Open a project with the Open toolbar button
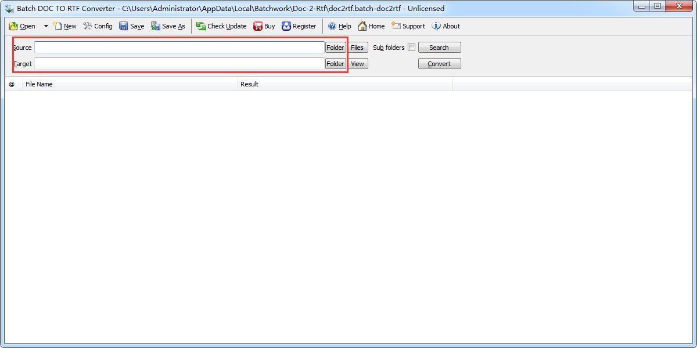This screenshot has height=348, width=697. 22,26
